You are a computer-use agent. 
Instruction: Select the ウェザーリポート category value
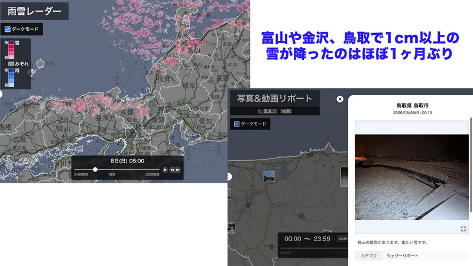pos(402,255)
